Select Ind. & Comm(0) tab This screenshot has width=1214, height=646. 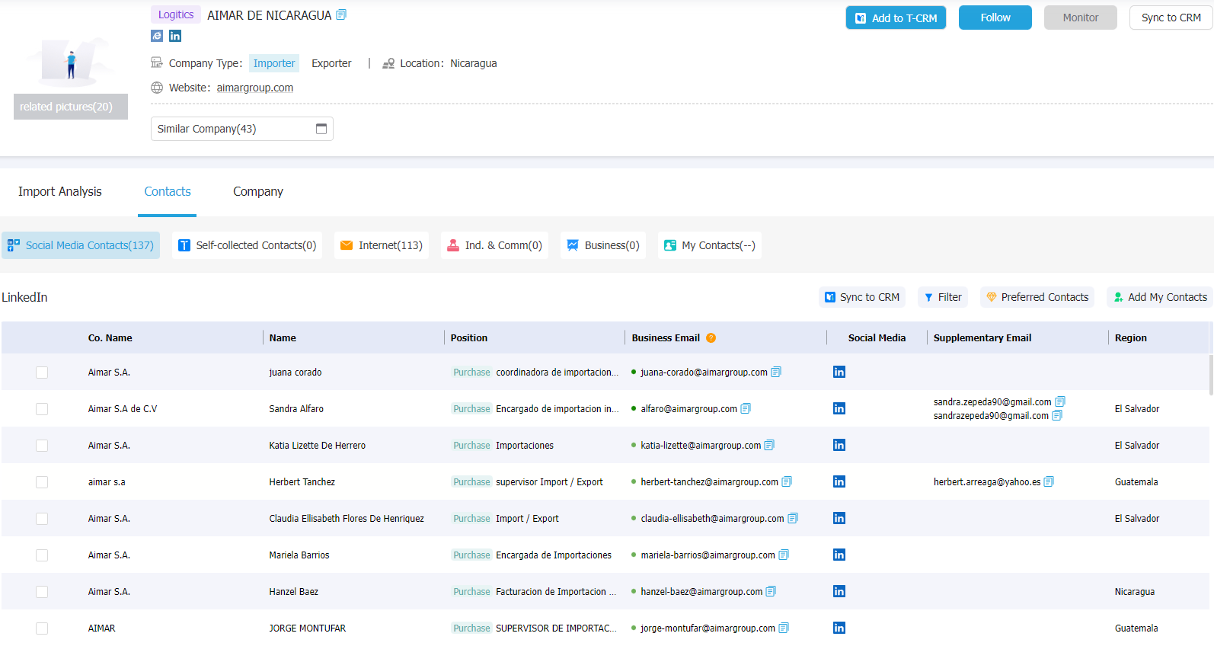[494, 245]
